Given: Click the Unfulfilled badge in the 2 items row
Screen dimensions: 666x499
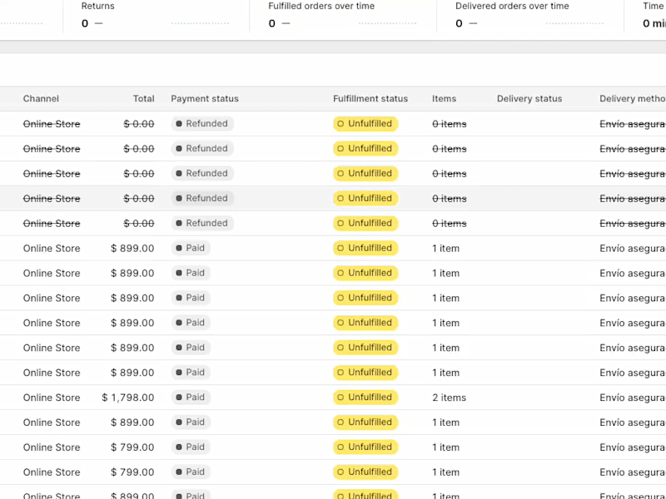Looking at the screenshot, I should click(365, 398).
